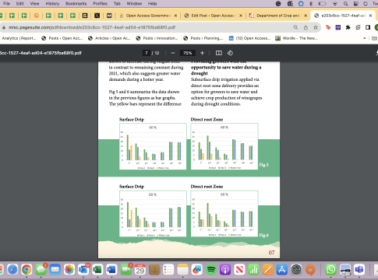Screen dimensions: 378x280
Task: Open the Extensions puzzle icon
Action: [348, 27]
